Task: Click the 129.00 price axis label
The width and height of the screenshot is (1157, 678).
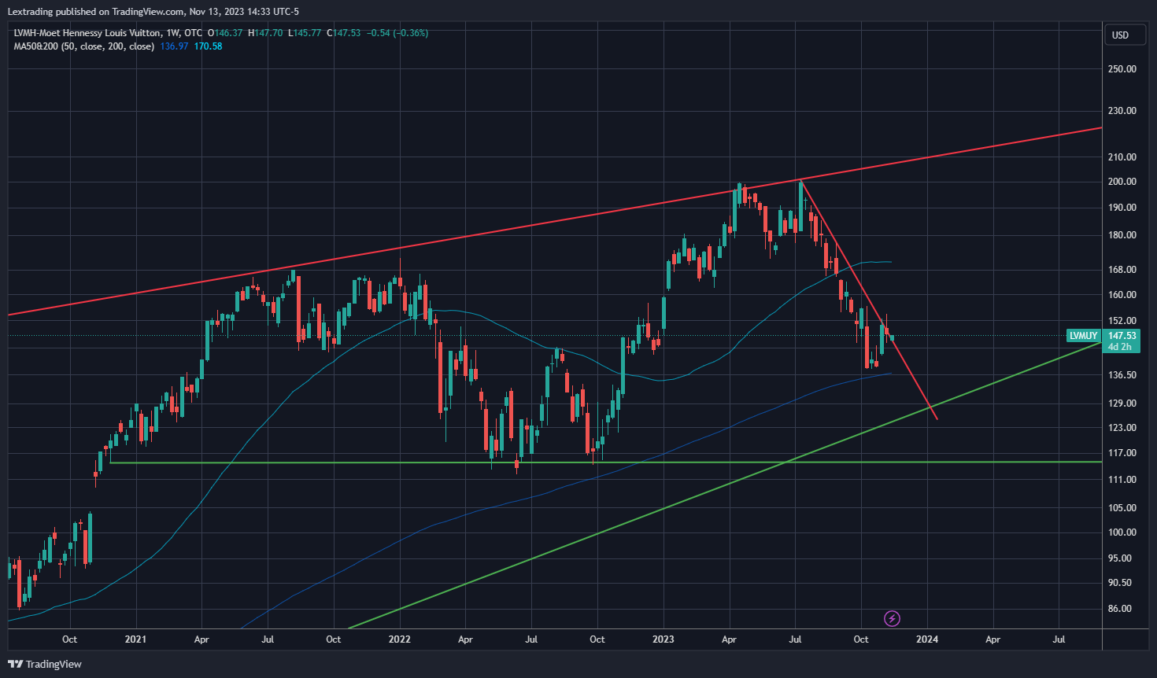Action: 1122,403
